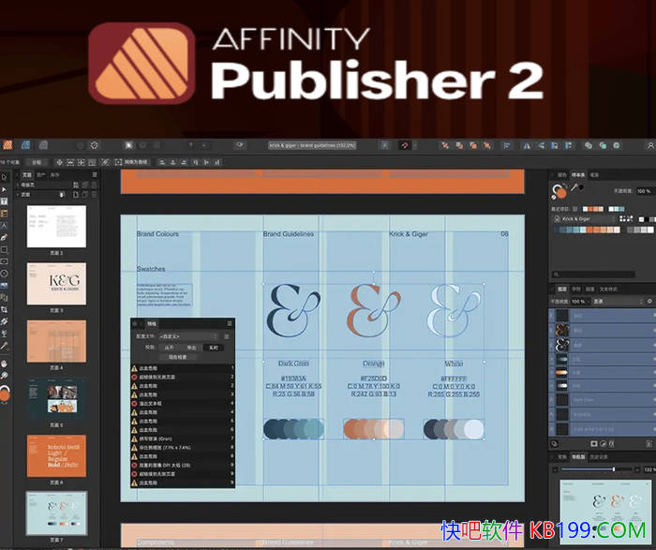Screen dimensions: 656x550
Task: Select the Picture Frame Ellipse tool
Action: tap(4, 274)
